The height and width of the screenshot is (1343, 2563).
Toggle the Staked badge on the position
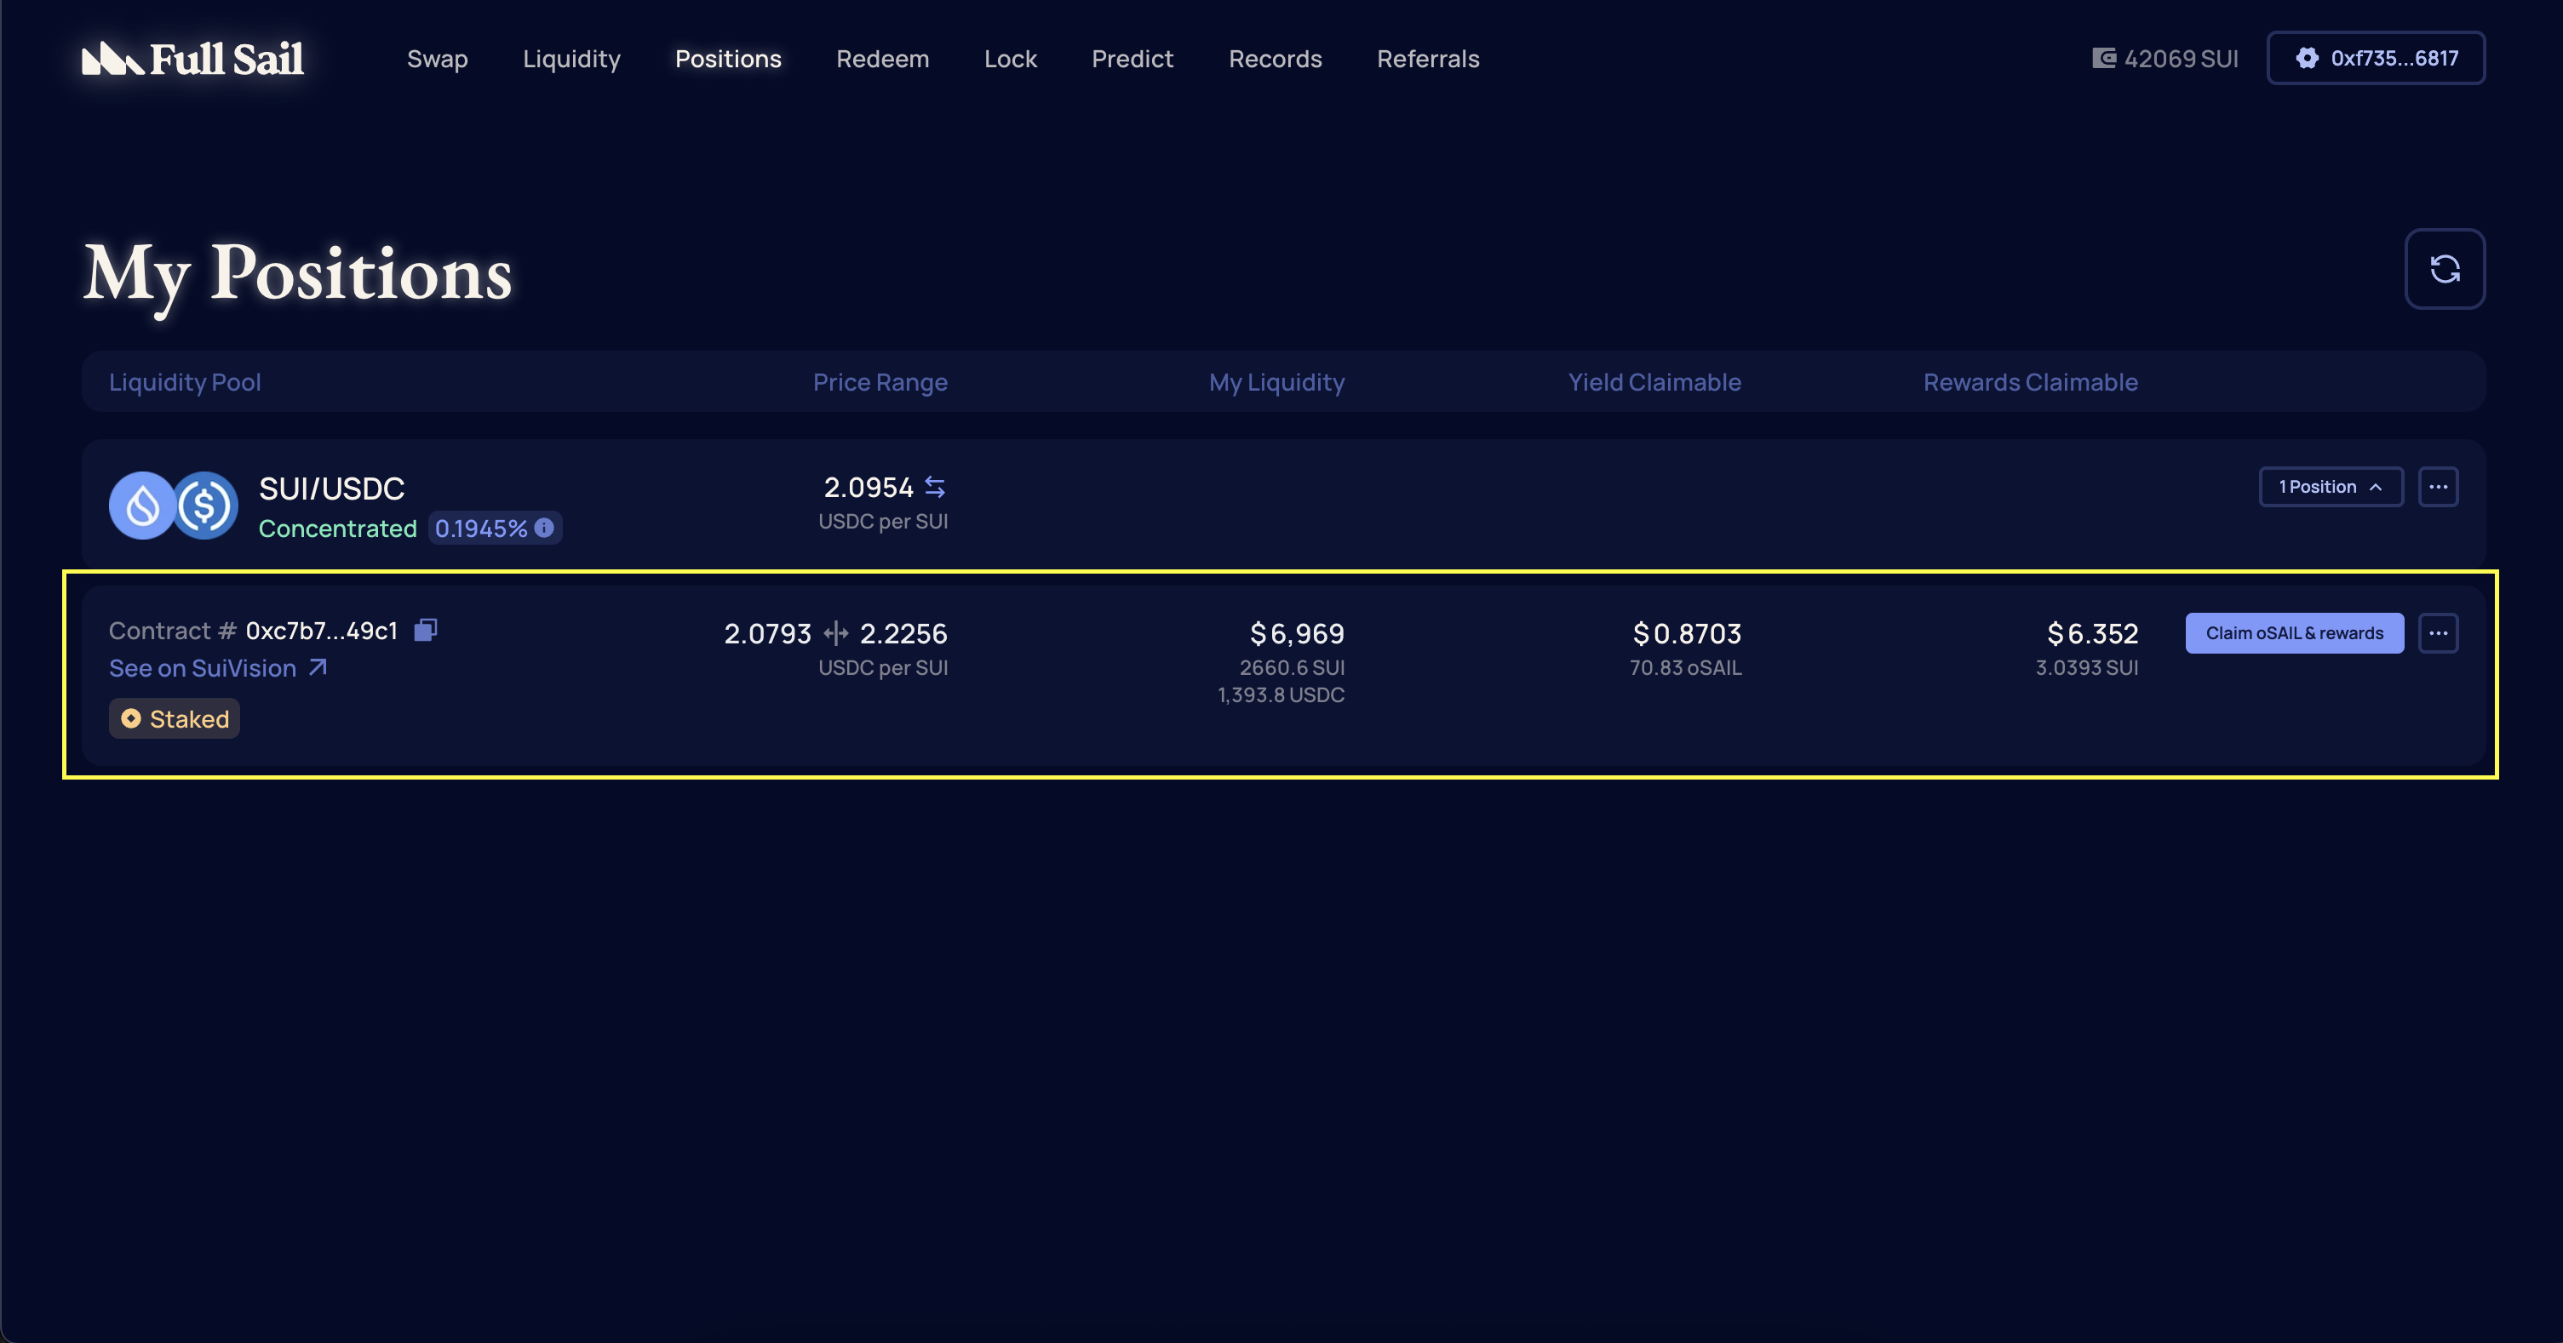pos(174,718)
